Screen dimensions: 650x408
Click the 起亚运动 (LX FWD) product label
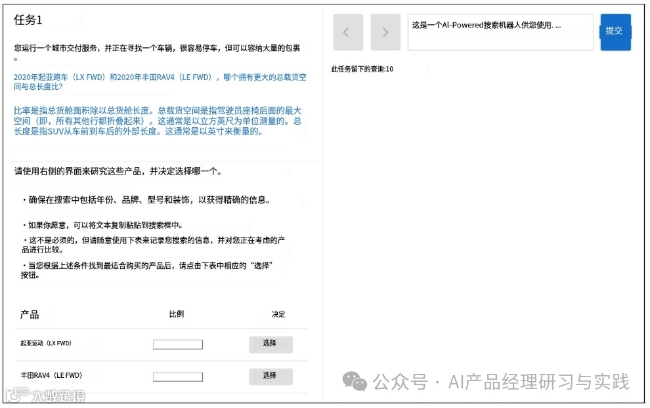46,343
